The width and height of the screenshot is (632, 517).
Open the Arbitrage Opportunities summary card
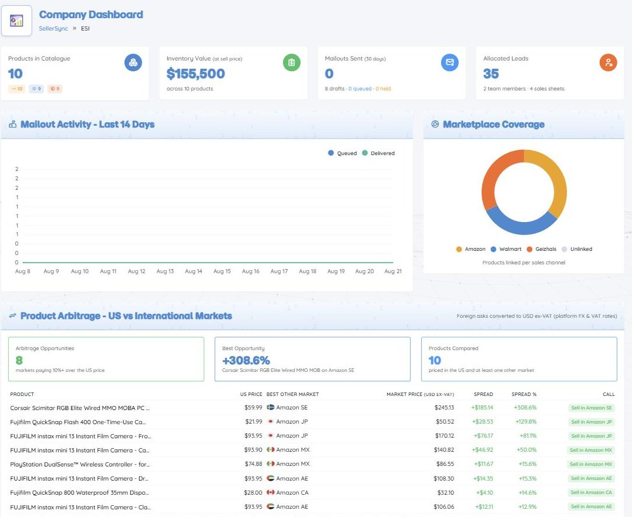(x=106, y=359)
